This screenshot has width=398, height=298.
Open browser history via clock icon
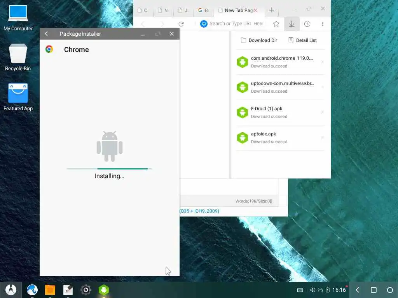click(307, 24)
